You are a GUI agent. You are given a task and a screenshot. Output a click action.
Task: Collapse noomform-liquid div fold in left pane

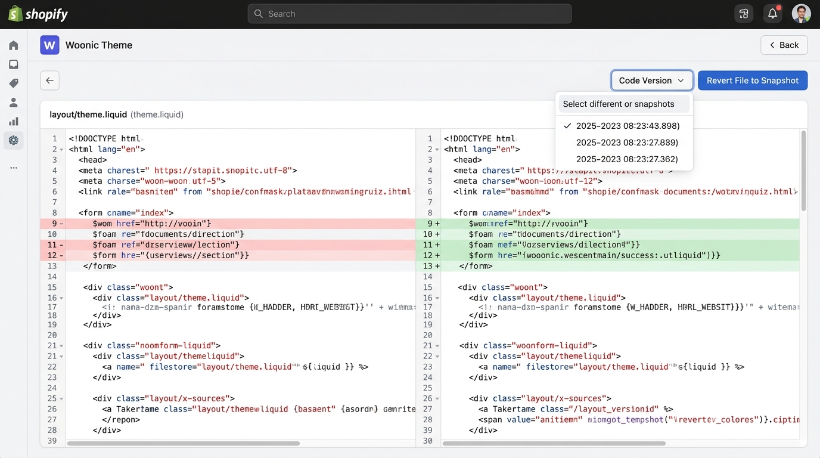(x=62, y=345)
